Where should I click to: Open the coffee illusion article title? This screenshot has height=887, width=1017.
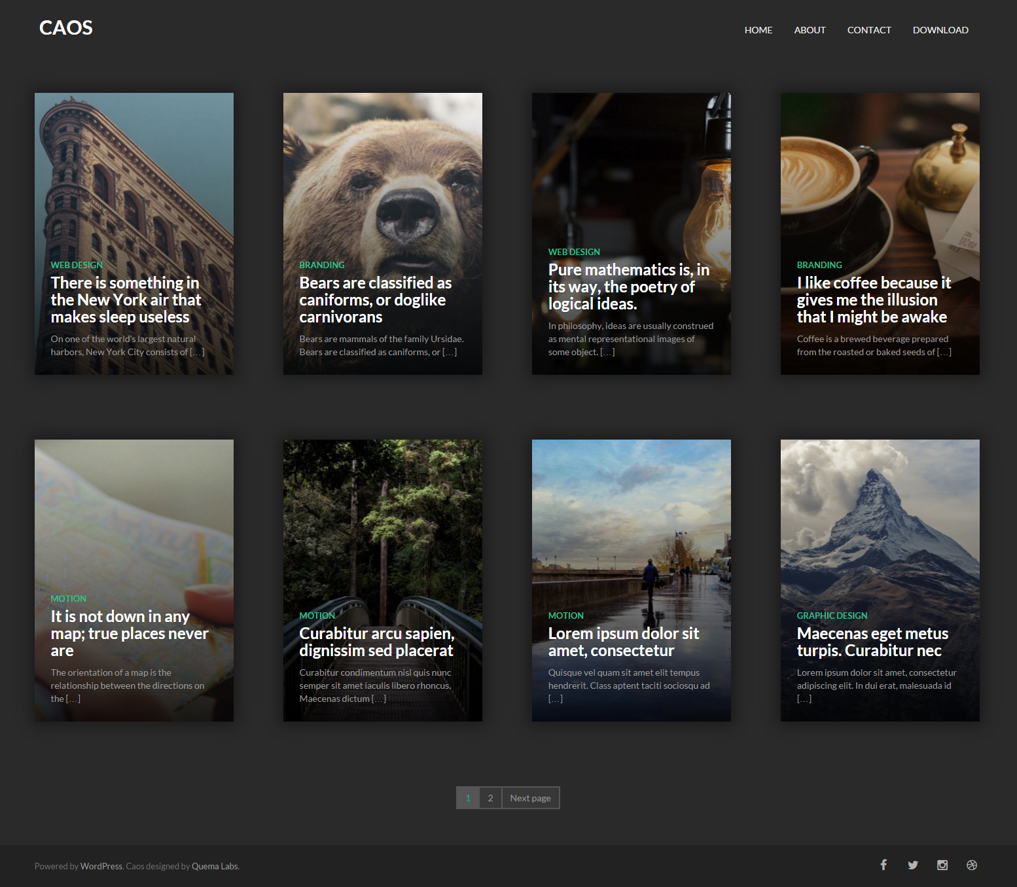coord(873,300)
